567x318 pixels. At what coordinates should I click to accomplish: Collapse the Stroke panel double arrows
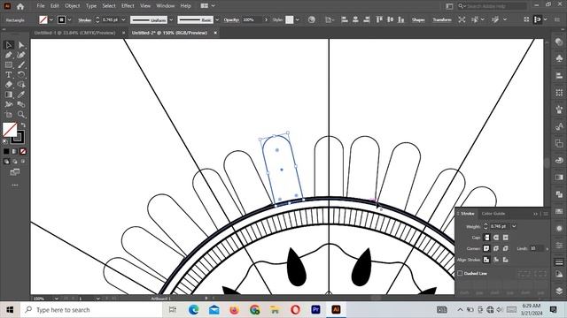pyautogui.click(x=535, y=214)
